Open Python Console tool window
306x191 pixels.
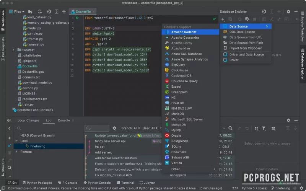[97, 183]
